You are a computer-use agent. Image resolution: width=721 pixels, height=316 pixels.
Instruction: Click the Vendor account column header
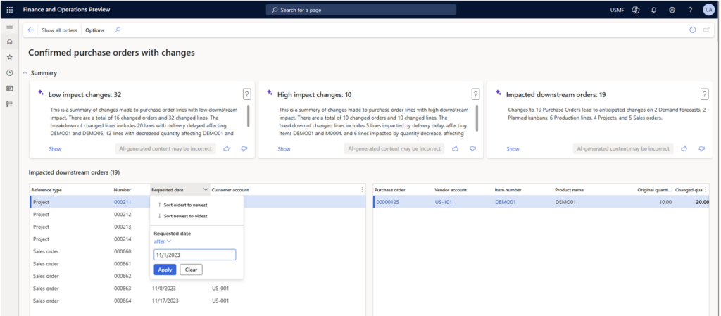click(451, 190)
